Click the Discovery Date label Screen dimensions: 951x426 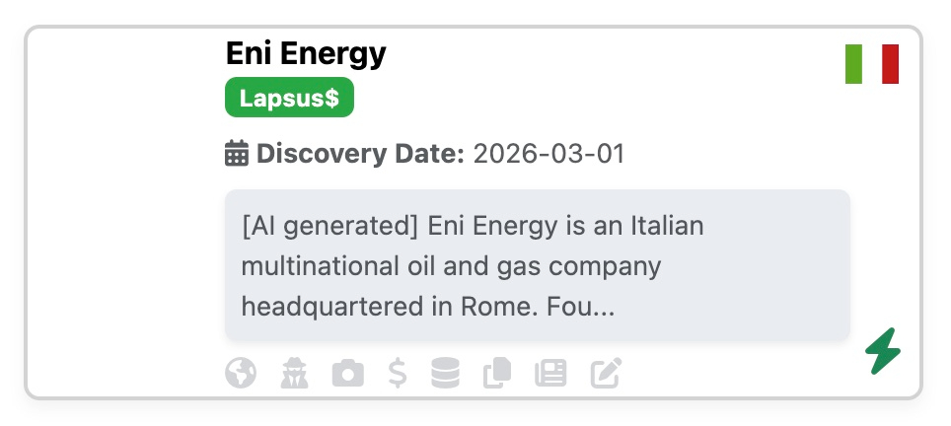(x=360, y=154)
